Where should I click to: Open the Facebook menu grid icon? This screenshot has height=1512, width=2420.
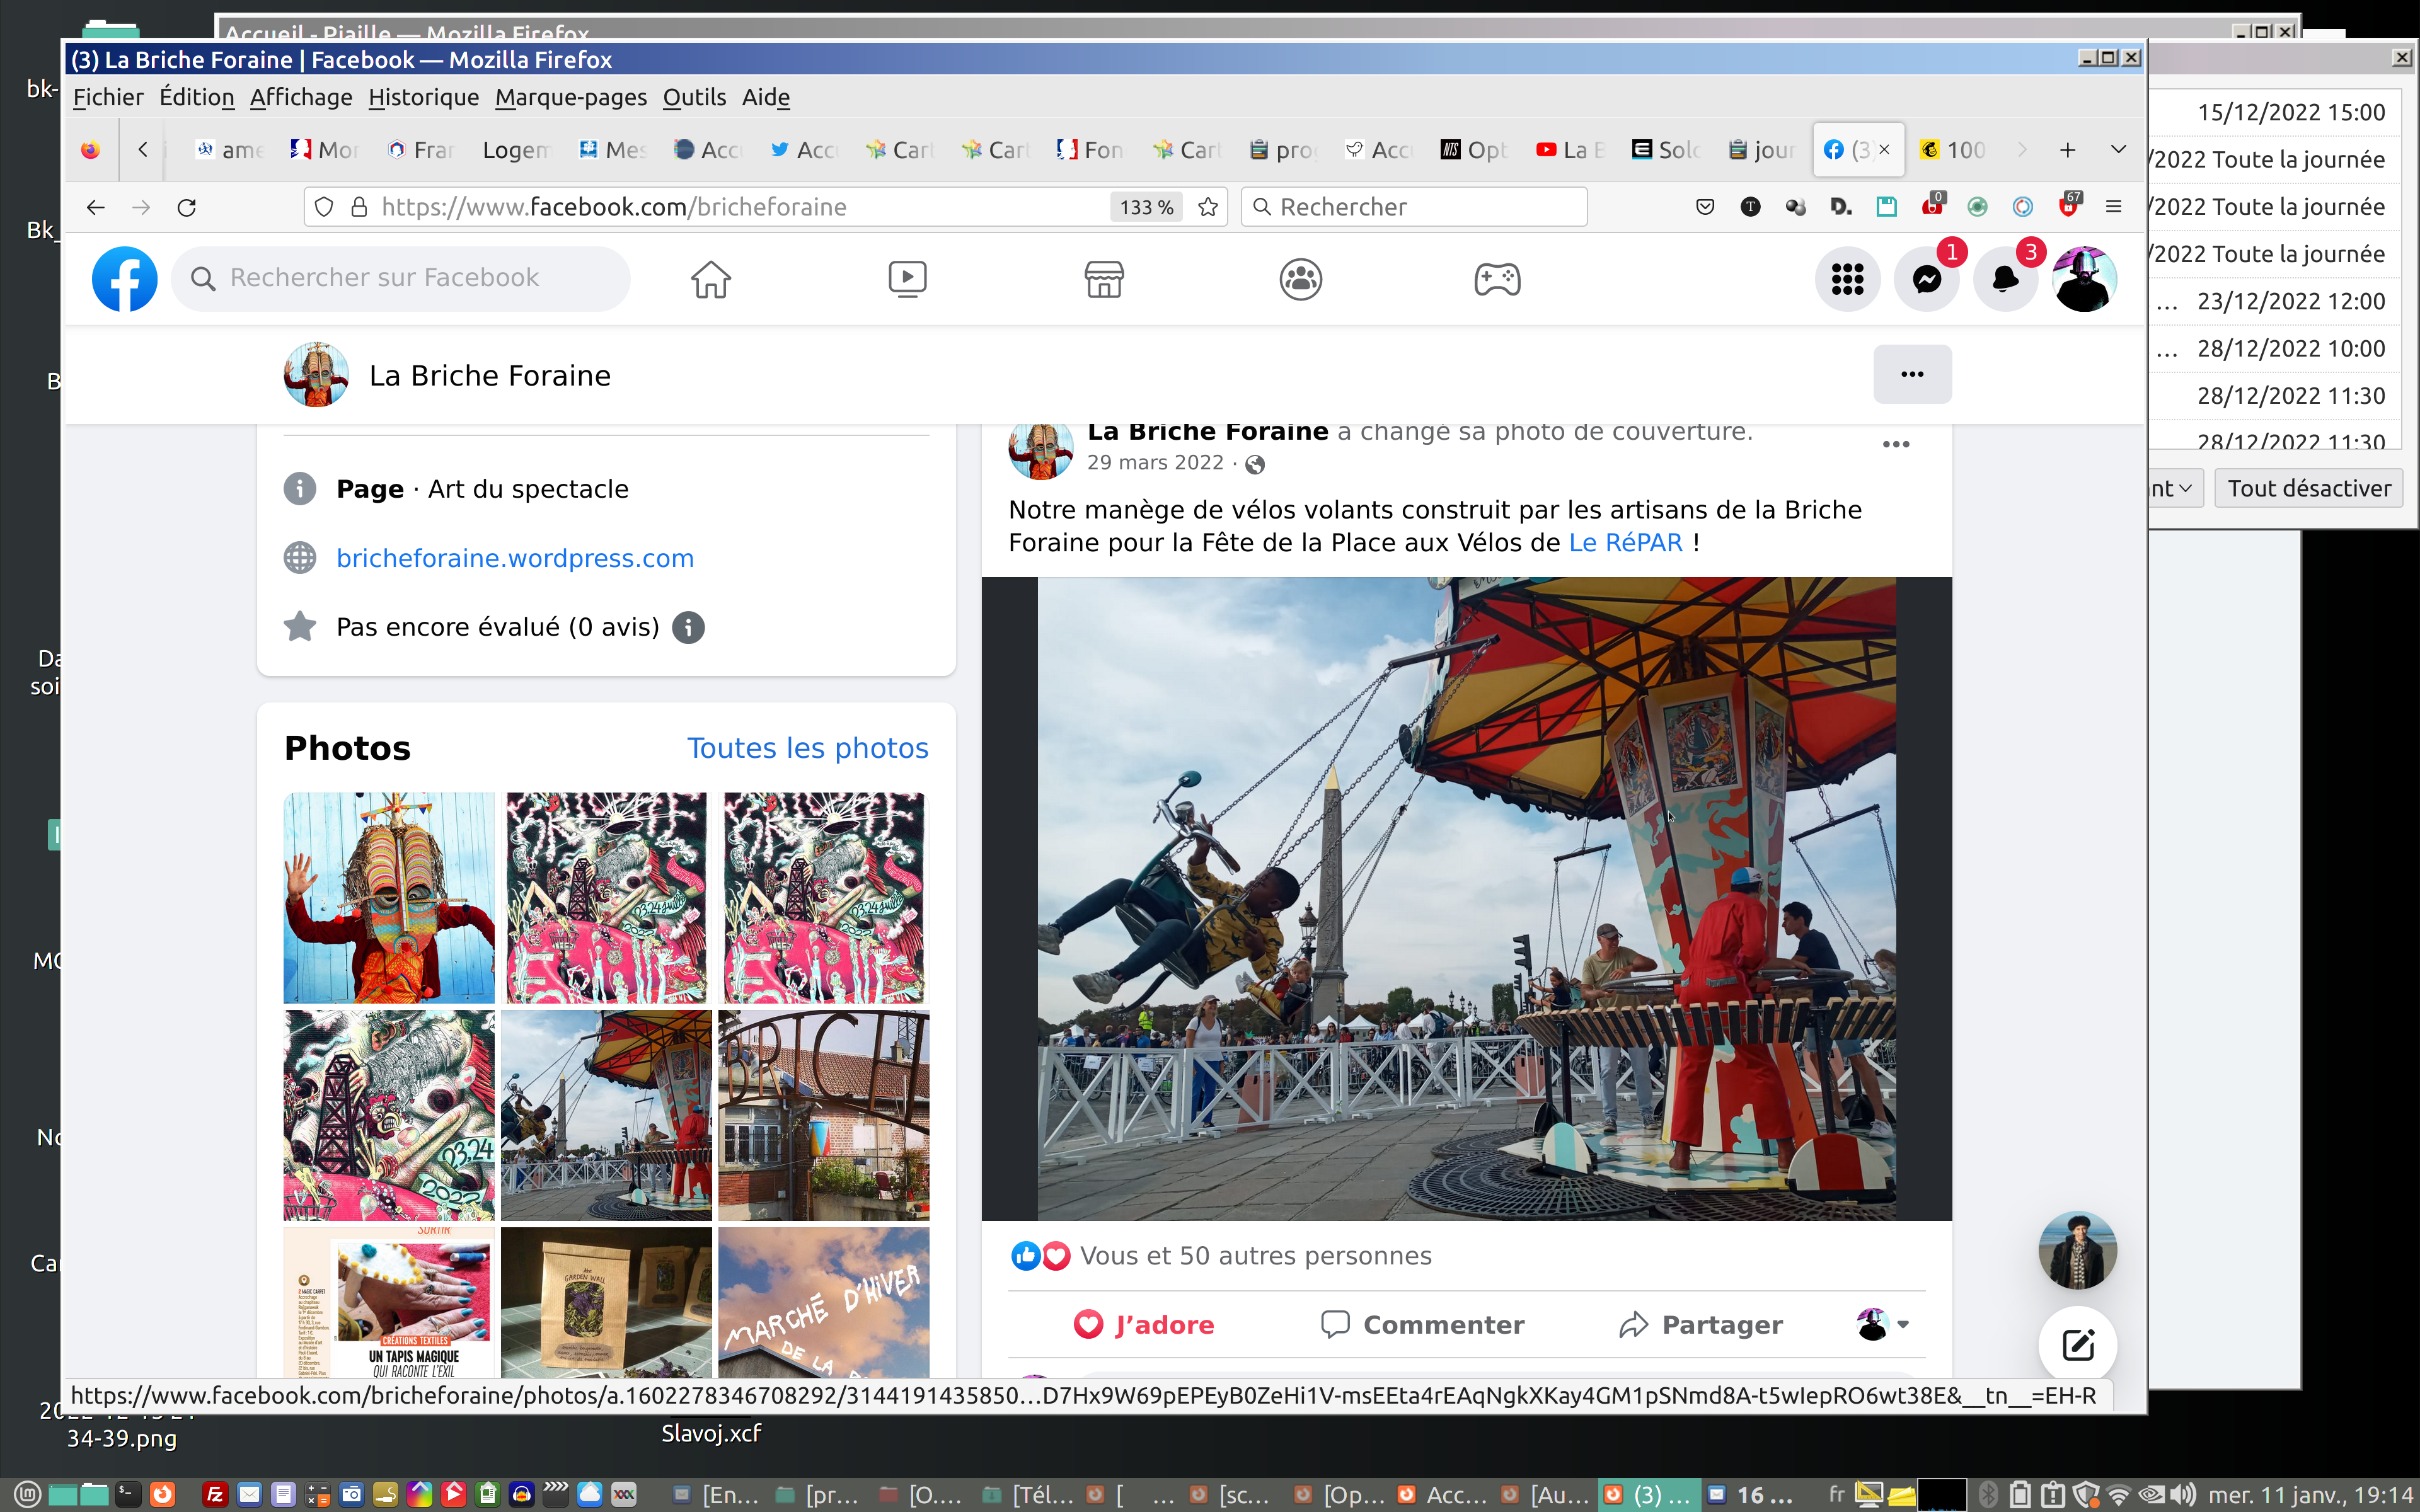coord(1847,279)
